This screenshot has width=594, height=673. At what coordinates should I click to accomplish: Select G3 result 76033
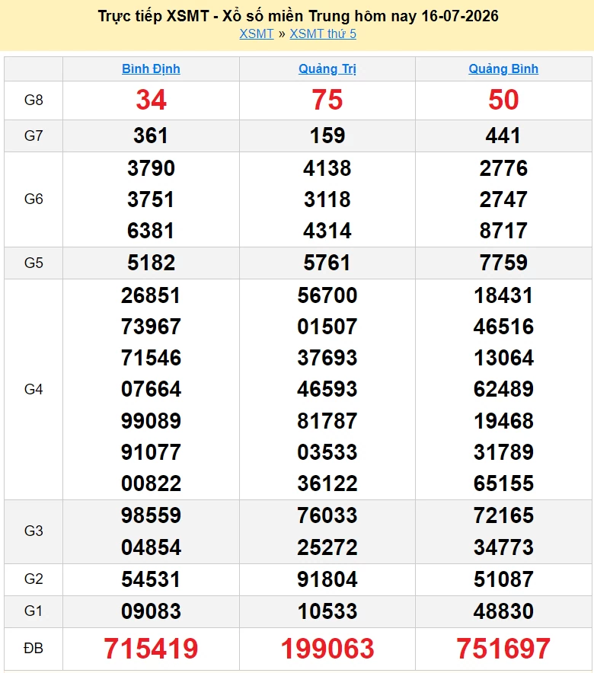(327, 515)
